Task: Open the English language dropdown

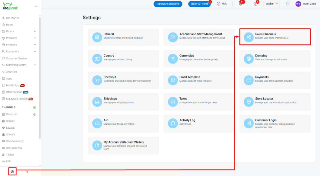Action: click(x=272, y=4)
